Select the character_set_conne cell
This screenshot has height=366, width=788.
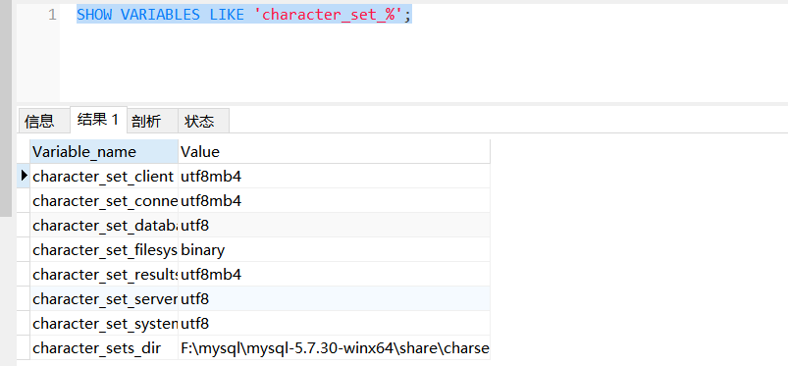pos(104,200)
